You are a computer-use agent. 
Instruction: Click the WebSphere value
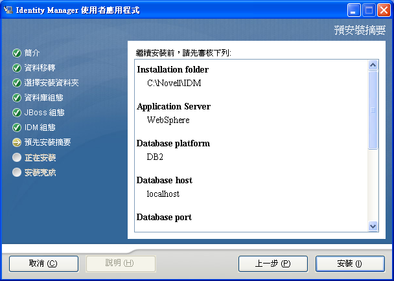[x=168, y=120]
